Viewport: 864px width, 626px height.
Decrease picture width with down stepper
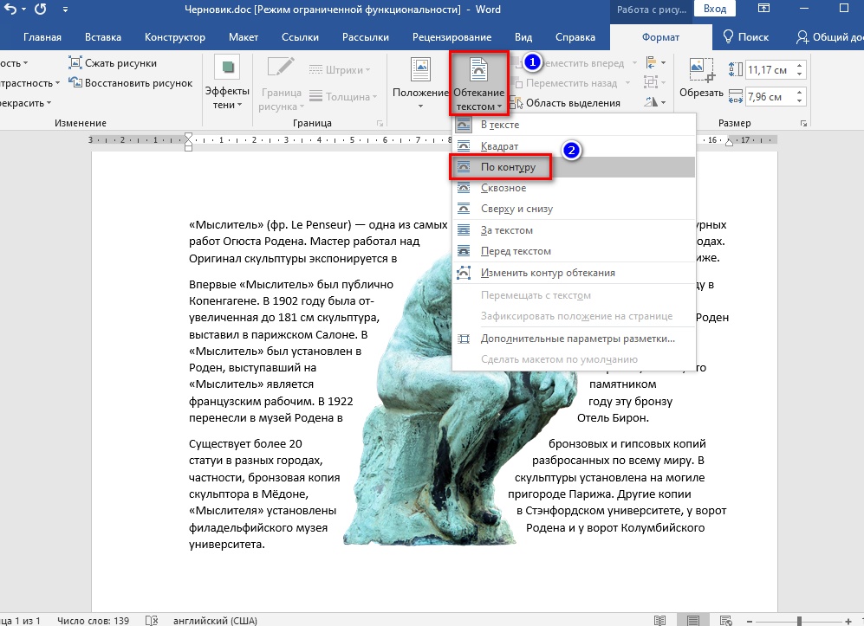point(800,101)
